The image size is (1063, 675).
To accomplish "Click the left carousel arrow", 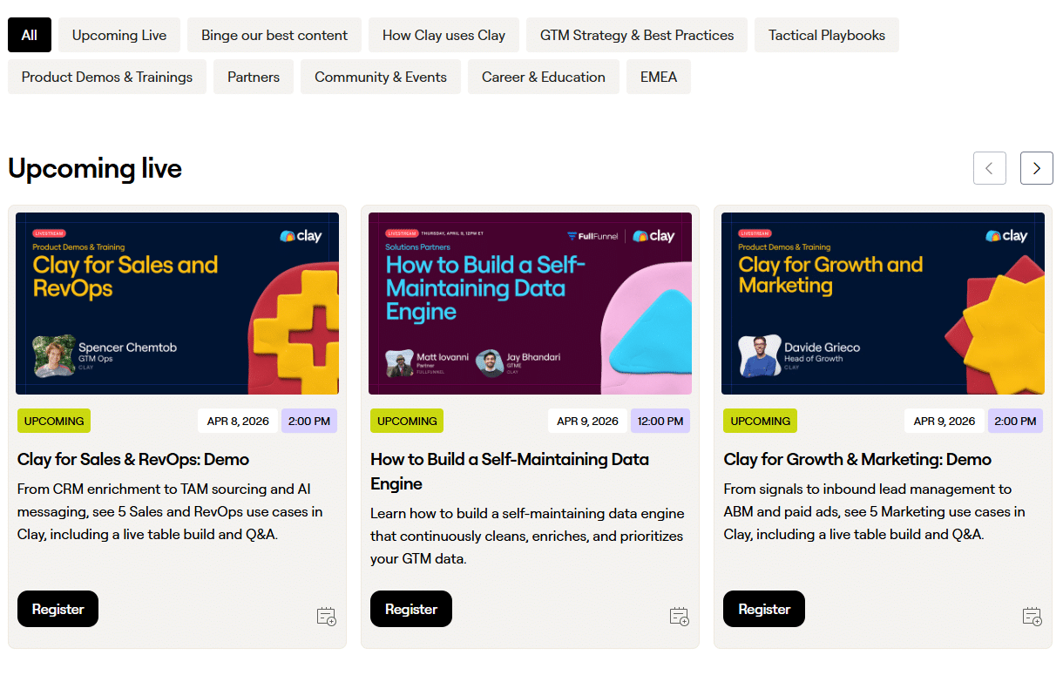I will pos(990,167).
